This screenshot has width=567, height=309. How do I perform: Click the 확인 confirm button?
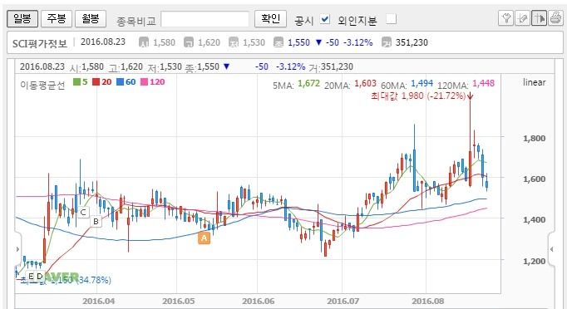tap(270, 18)
